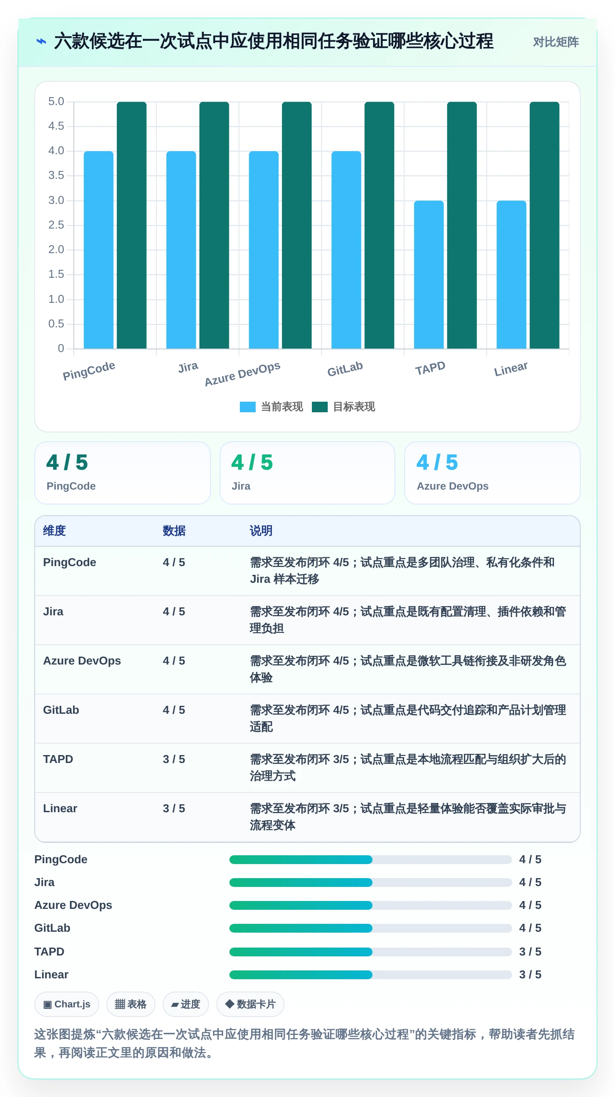615x1097 pixels.
Task: Toggle the 目标表现 legend swatch
Action: tap(319, 407)
